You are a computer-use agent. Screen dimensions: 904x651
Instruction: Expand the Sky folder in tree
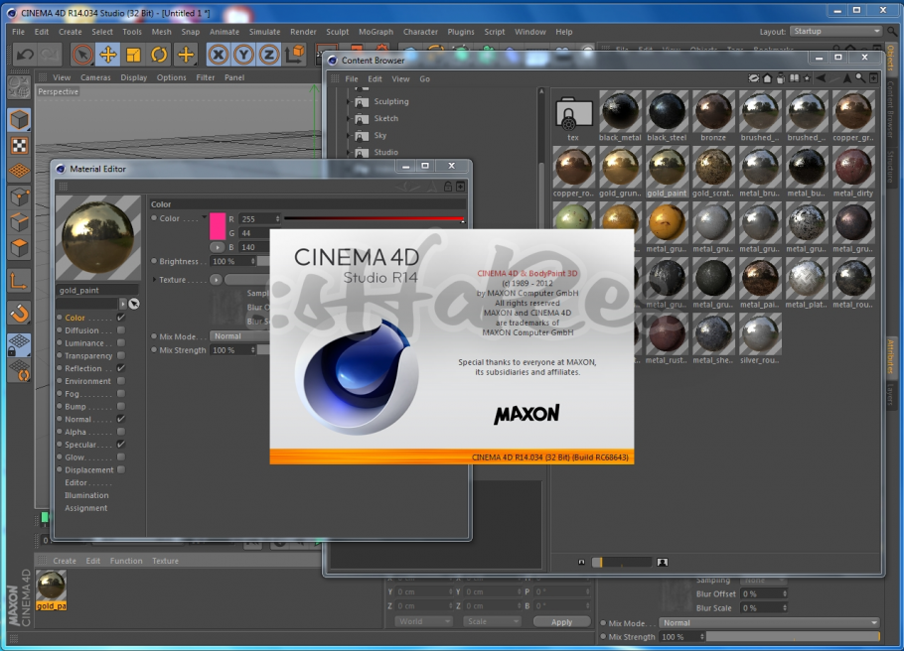click(349, 136)
